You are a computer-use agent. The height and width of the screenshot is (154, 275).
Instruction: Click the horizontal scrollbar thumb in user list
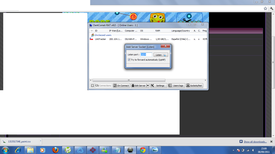(129, 80)
